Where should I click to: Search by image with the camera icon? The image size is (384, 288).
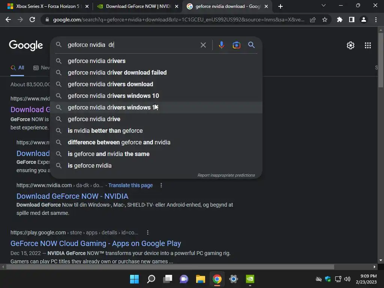click(236, 45)
